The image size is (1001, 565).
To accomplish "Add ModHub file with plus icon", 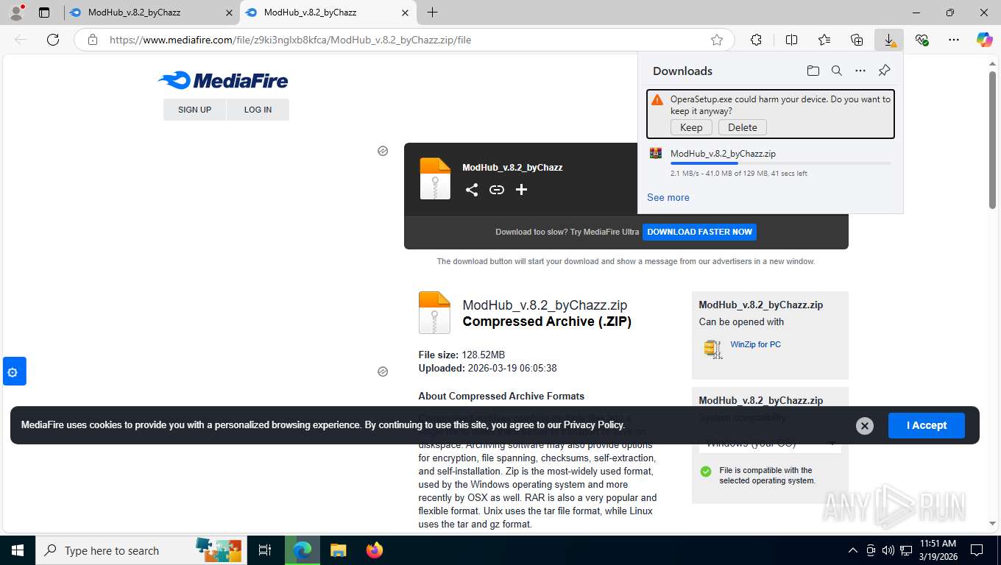I will 521,190.
